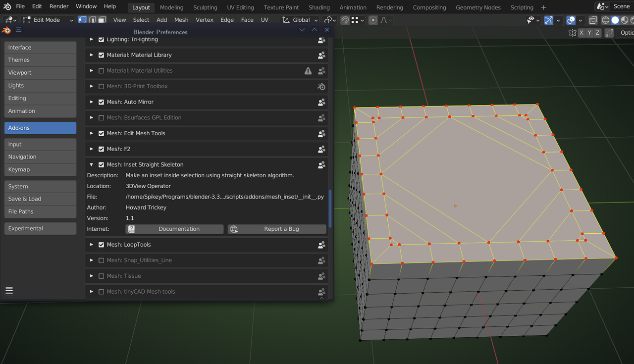Switch to edge select mode

click(x=92, y=20)
